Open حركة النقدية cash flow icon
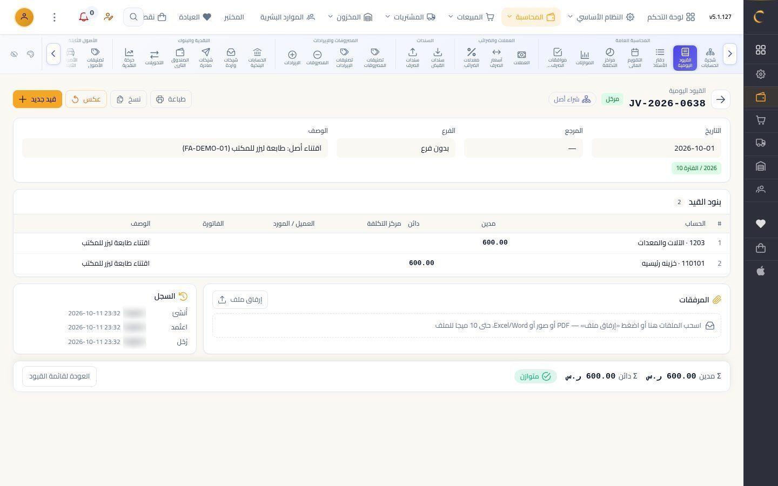 pos(129,57)
